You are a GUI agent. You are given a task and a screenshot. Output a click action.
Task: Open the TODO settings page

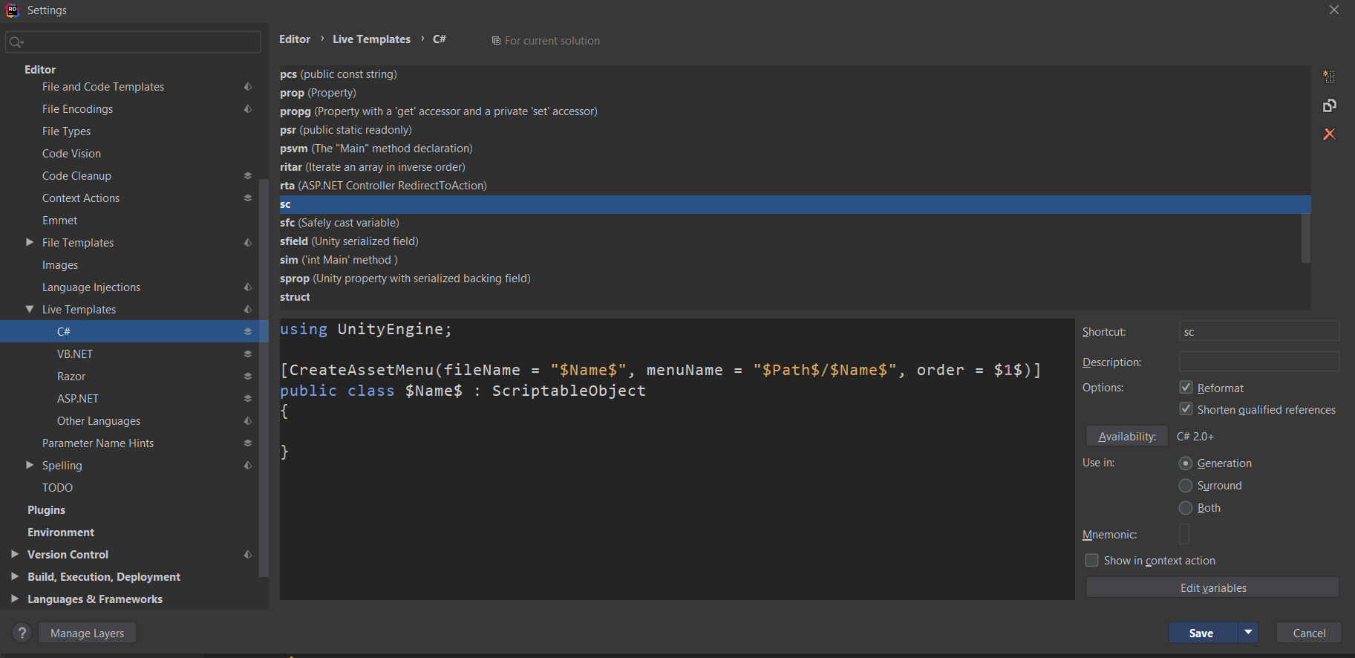(x=57, y=488)
